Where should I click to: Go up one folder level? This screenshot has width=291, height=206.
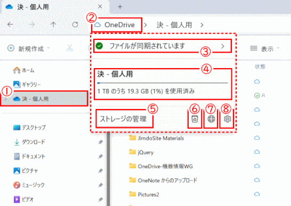coord(53,24)
